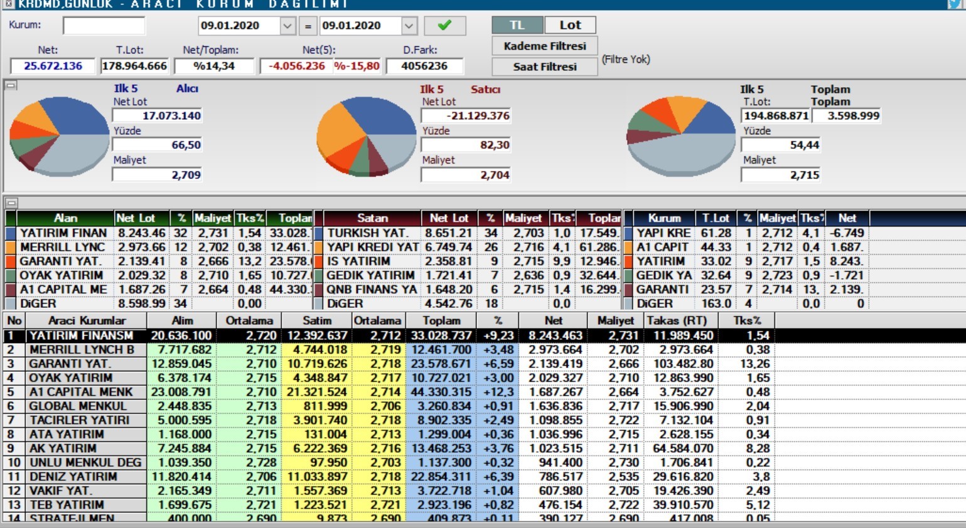Sort main table by Satim column
966x528 pixels.
tap(316, 320)
